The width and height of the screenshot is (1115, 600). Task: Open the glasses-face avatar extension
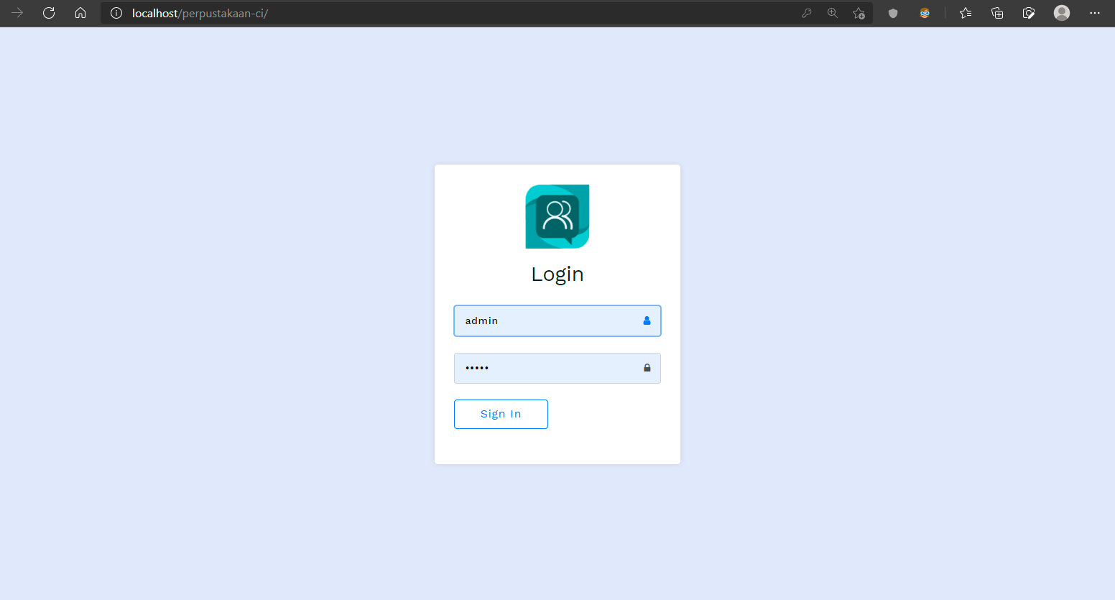(x=925, y=13)
